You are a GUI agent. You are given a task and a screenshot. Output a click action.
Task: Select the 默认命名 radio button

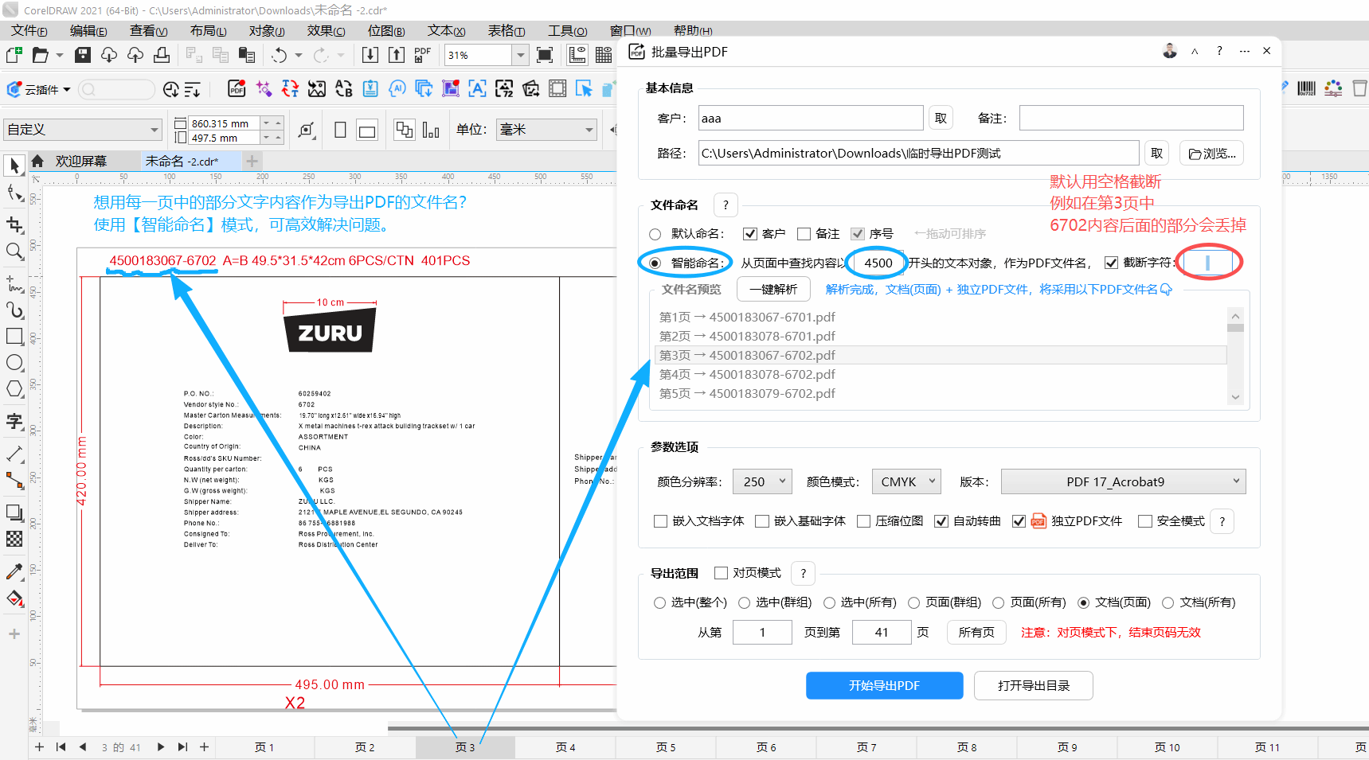pyautogui.click(x=655, y=234)
